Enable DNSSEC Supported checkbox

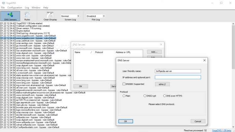tap(124, 84)
